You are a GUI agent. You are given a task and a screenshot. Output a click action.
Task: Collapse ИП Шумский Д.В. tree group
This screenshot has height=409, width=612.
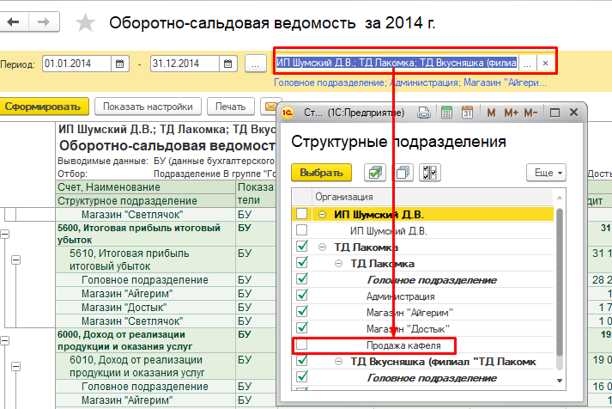(x=323, y=215)
